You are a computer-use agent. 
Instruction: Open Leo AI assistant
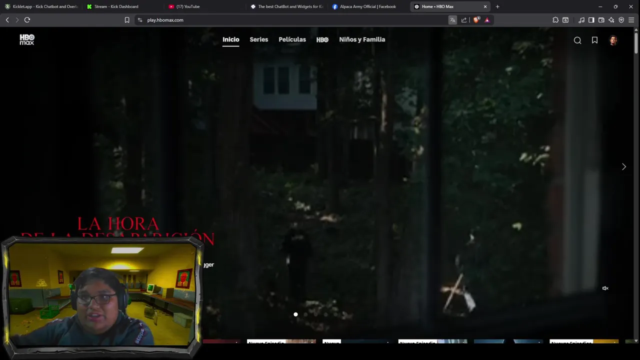611,20
